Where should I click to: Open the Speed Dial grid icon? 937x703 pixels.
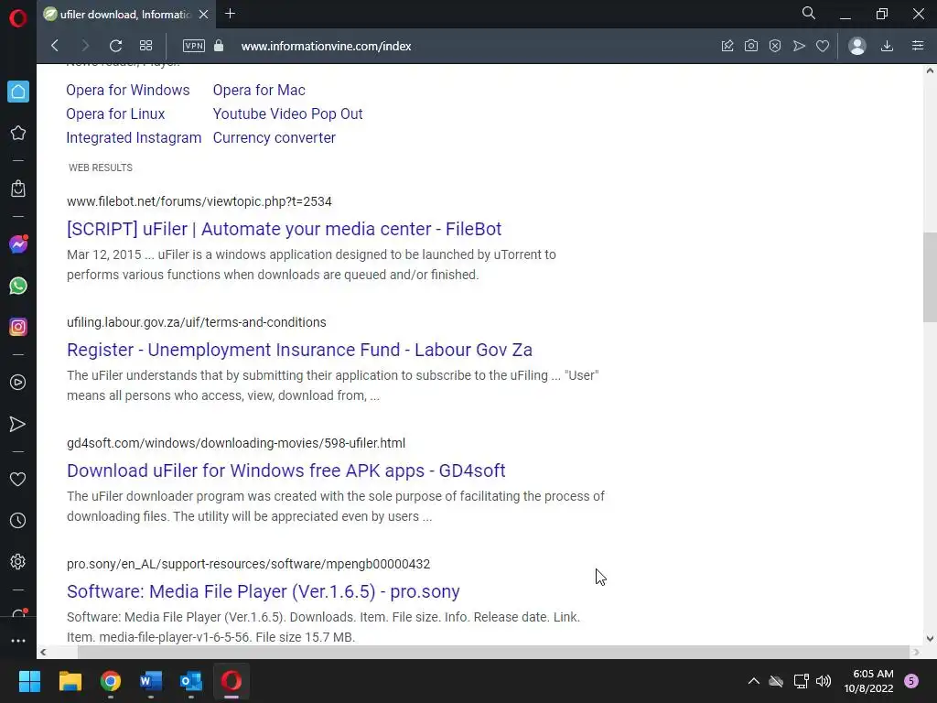pos(145,46)
